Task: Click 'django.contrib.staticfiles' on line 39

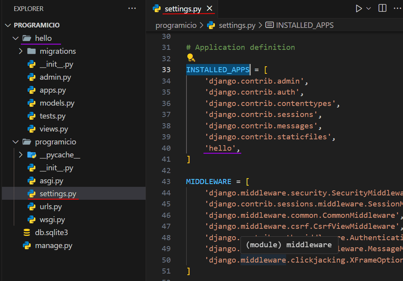Action: (x=268, y=137)
